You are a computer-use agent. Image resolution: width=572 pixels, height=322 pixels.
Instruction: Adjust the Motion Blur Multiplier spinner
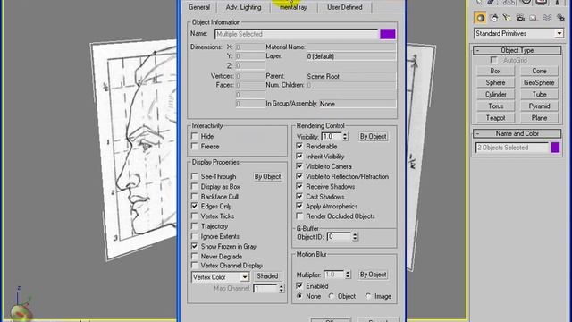(x=348, y=275)
